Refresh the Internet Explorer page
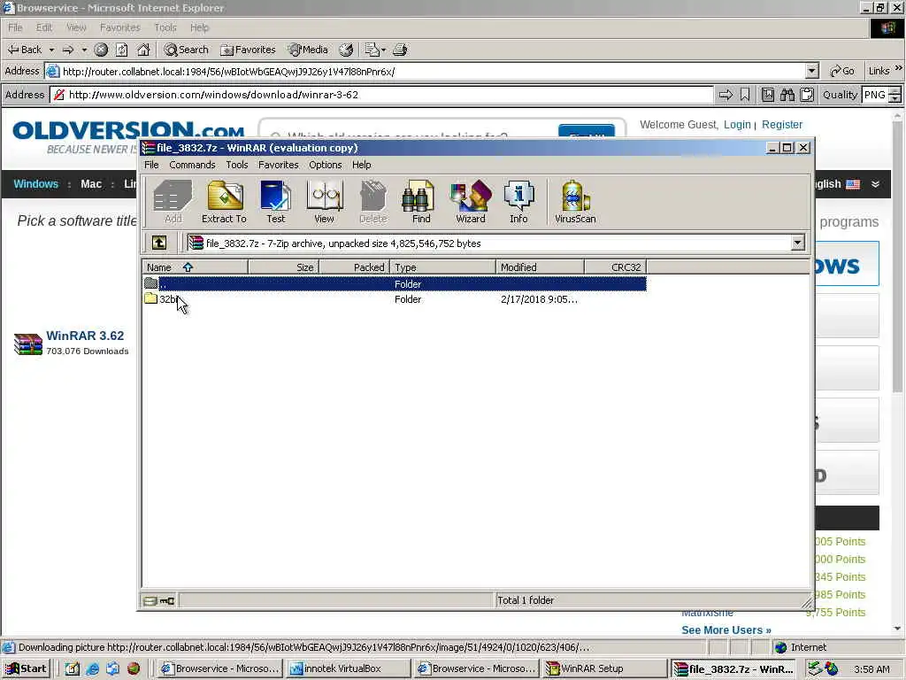Screen dimensions: 906x680 pyautogui.click(x=121, y=50)
